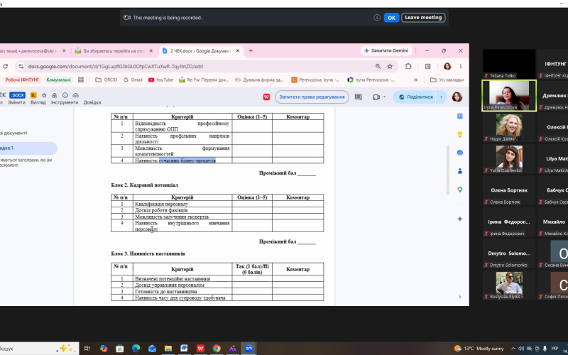Open the zoom magnifier in address bar
This screenshot has width=568, height=355.
[x=378, y=66]
